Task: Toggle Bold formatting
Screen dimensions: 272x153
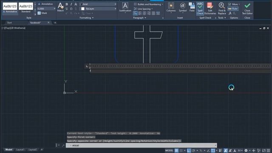Action: (67, 4)
